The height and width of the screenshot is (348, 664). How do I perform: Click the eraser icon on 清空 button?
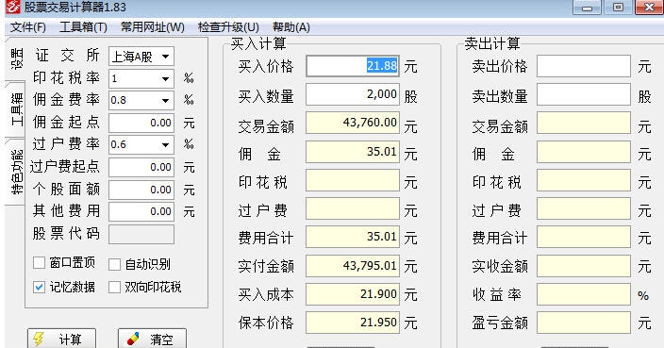click(x=133, y=340)
